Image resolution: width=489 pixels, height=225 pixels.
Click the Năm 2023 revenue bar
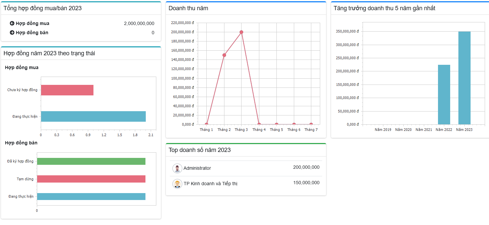point(464,78)
